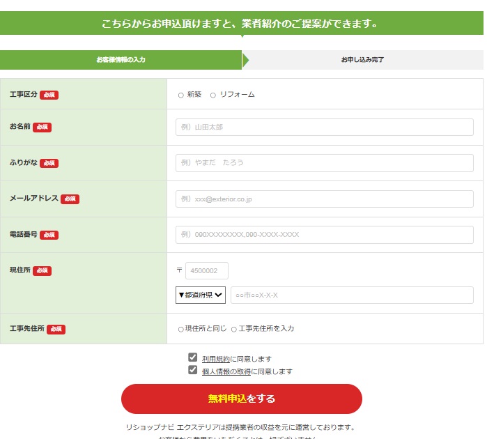487x439 pixels.
Task: Focus the ふりがな input field
Action: coord(324,162)
